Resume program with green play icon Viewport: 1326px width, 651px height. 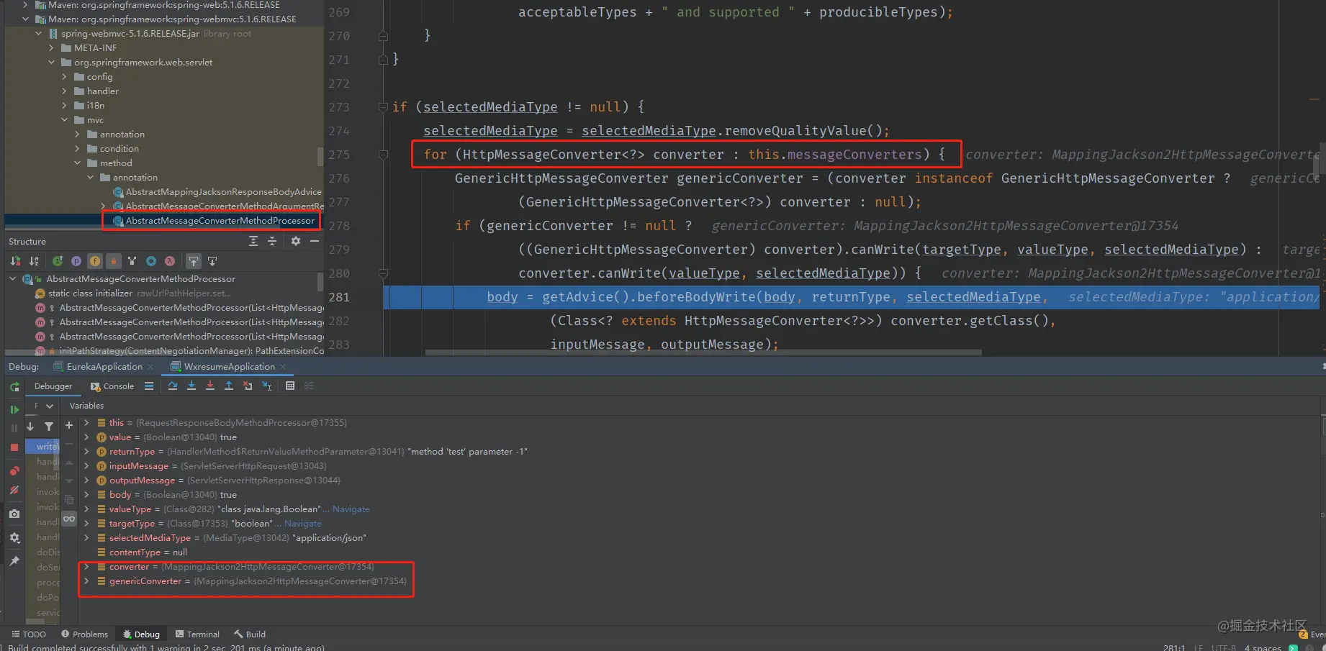pyautogui.click(x=14, y=410)
